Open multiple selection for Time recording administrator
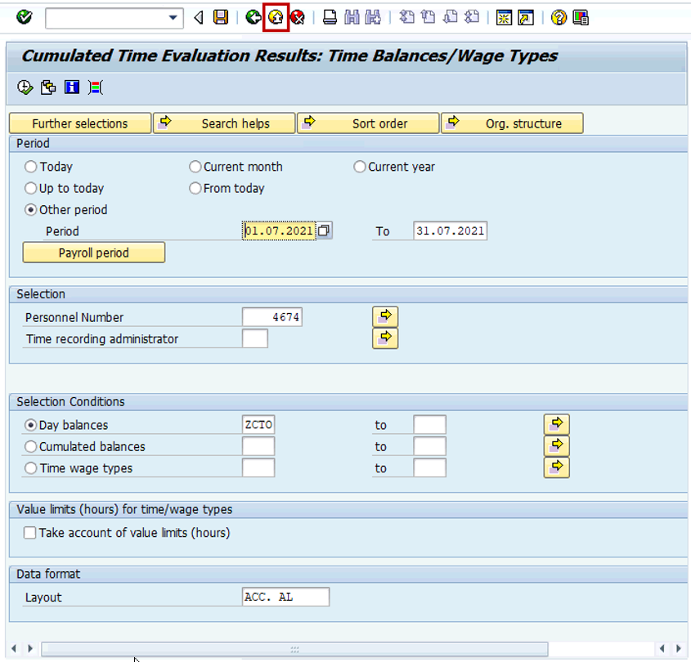This screenshot has height=662, width=691. pos(385,338)
